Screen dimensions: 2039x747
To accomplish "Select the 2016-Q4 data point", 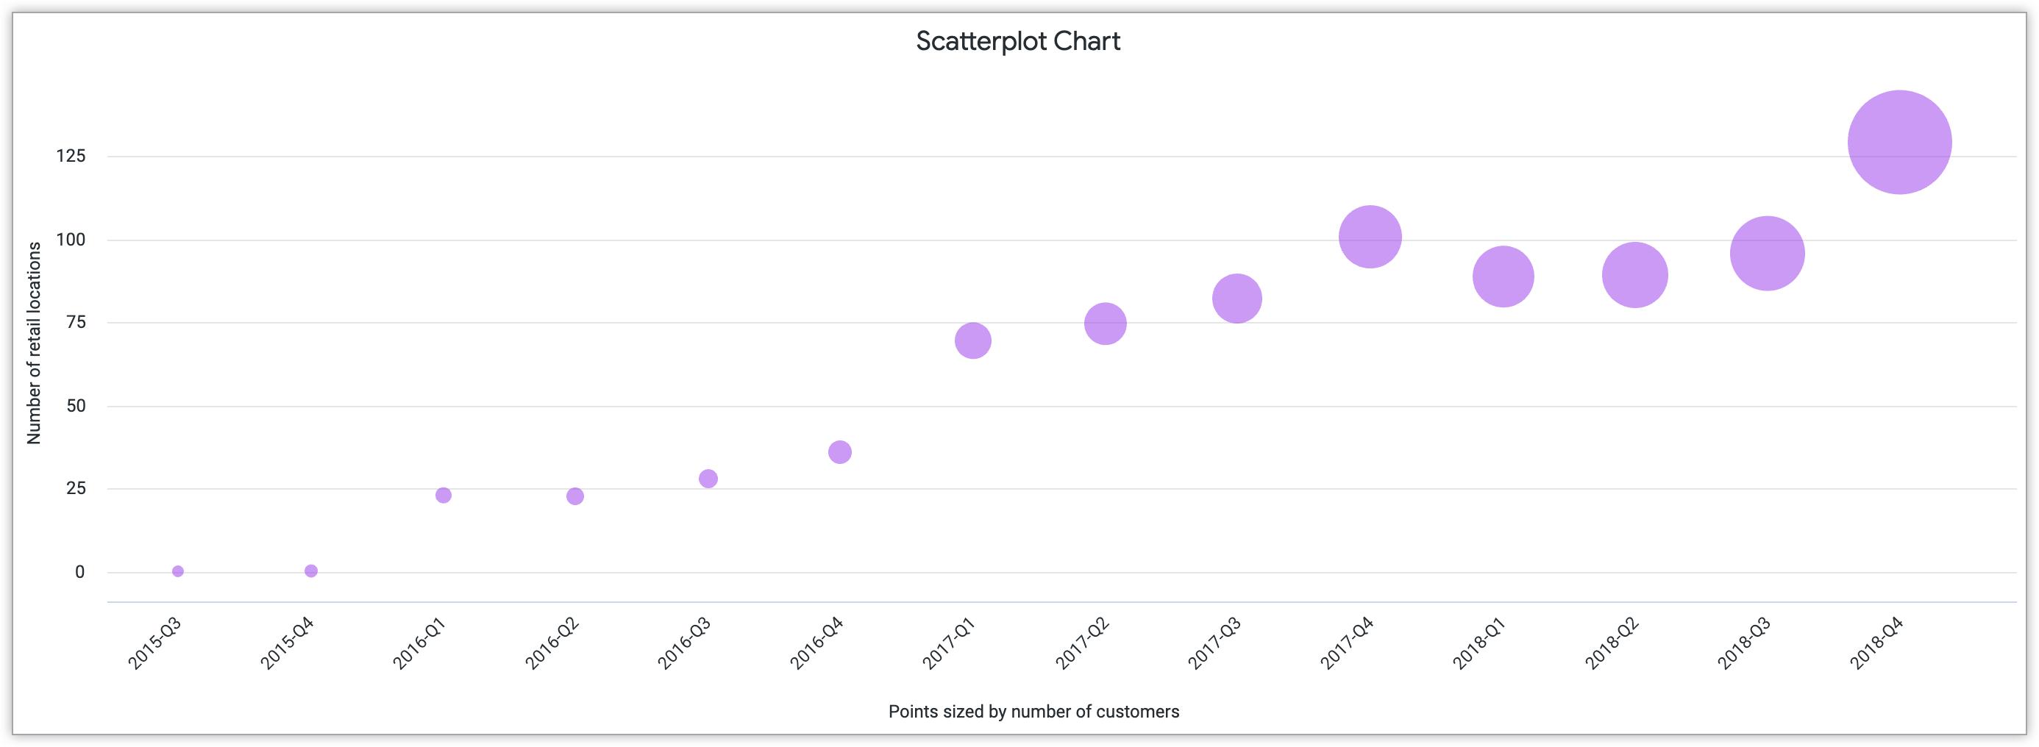I will 840,452.
